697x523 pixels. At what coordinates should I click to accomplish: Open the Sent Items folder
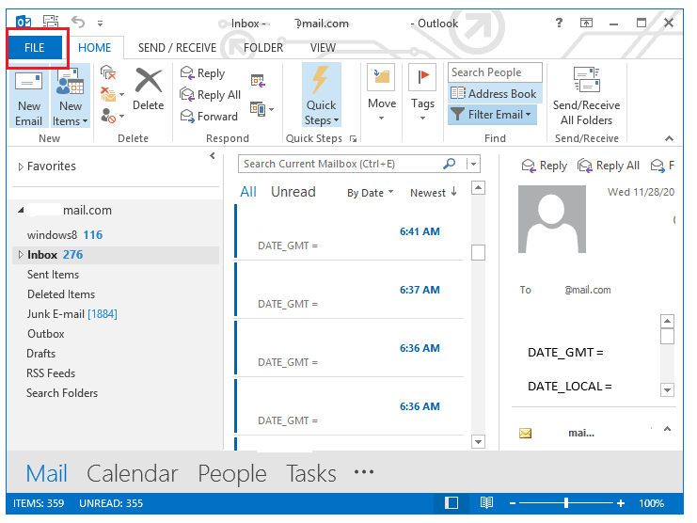(x=53, y=275)
